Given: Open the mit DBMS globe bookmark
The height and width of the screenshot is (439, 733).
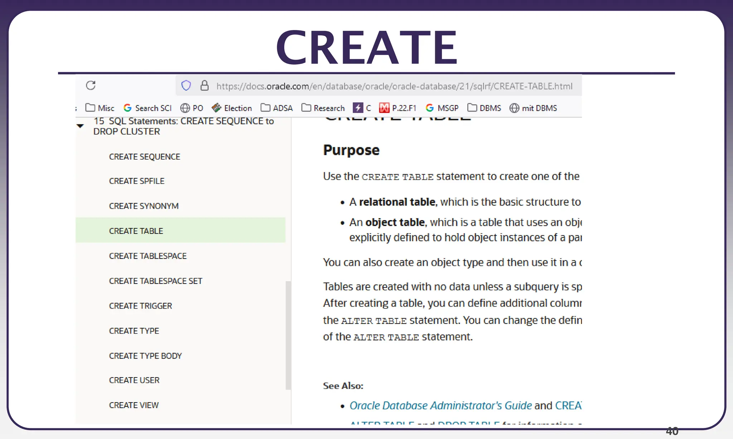Looking at the screenshot, I should coord(533,108).
